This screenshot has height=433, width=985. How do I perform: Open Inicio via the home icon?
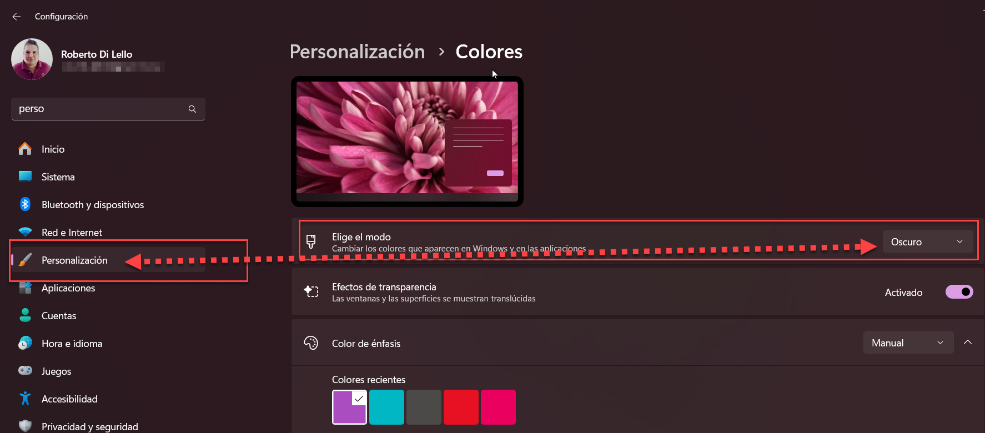tap(25, 149)
